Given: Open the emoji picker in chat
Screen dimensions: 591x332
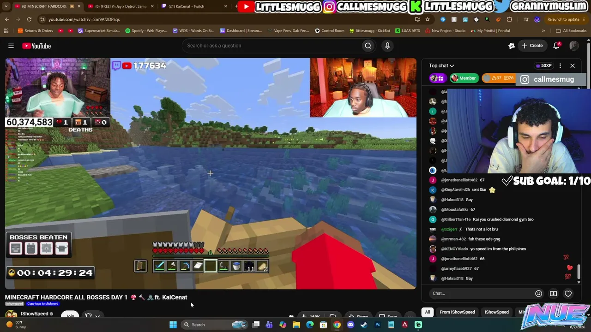Looking at the screenshot, I should click(538, 293).
